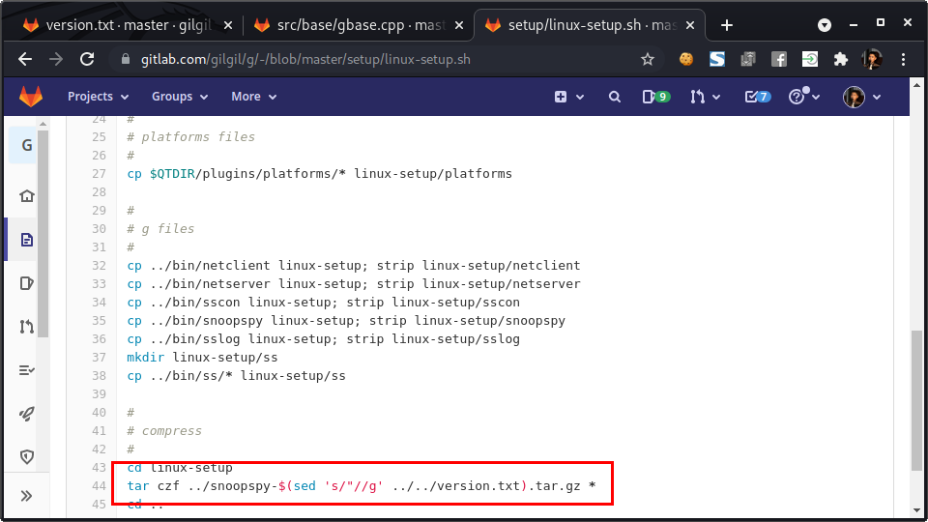Open Repository icon in left sidebar
The width and height of the screenshot is (928, 522).
27,240
